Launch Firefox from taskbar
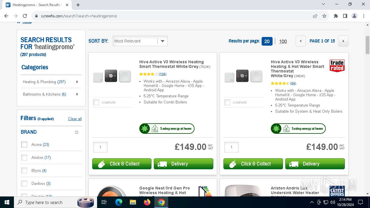 click(x=147, y=202)
